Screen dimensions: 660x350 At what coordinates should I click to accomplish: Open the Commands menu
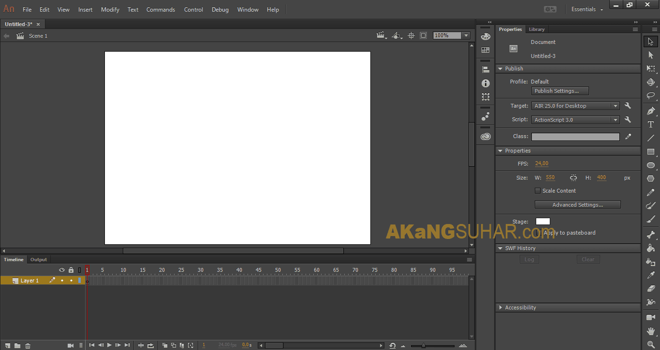161,9
